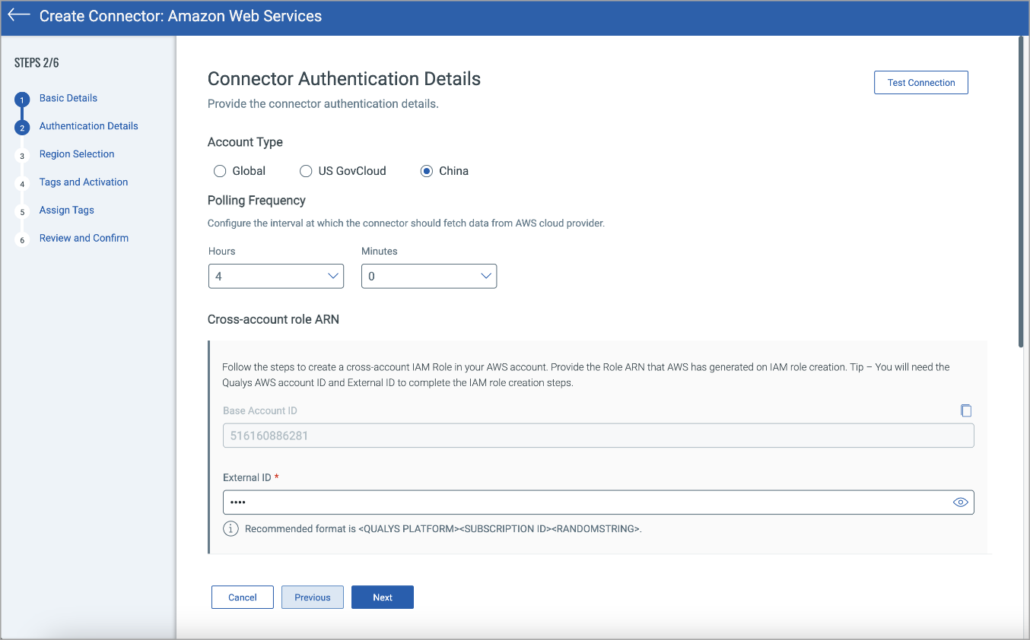Open Review and Confirm step
This screenshot has height=640, width=1030.
84,239
